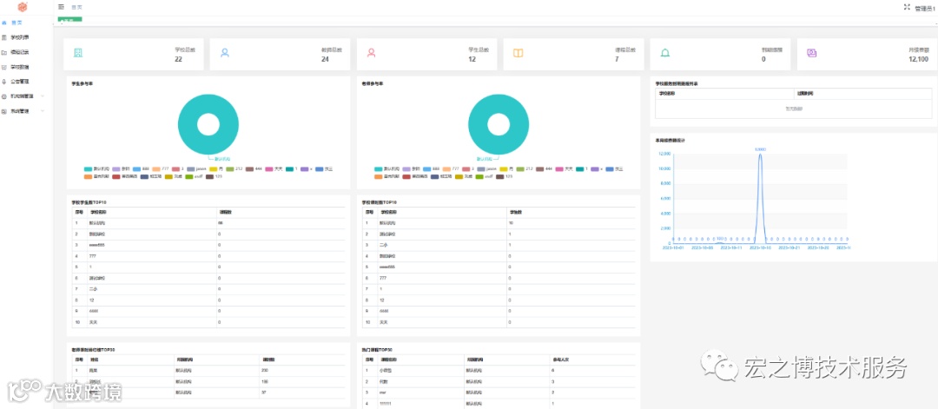Click the shopping cart icon in the sidebar
Viewport: 938px width, 409px height.
pyautogui.click(x=4, y=67)
